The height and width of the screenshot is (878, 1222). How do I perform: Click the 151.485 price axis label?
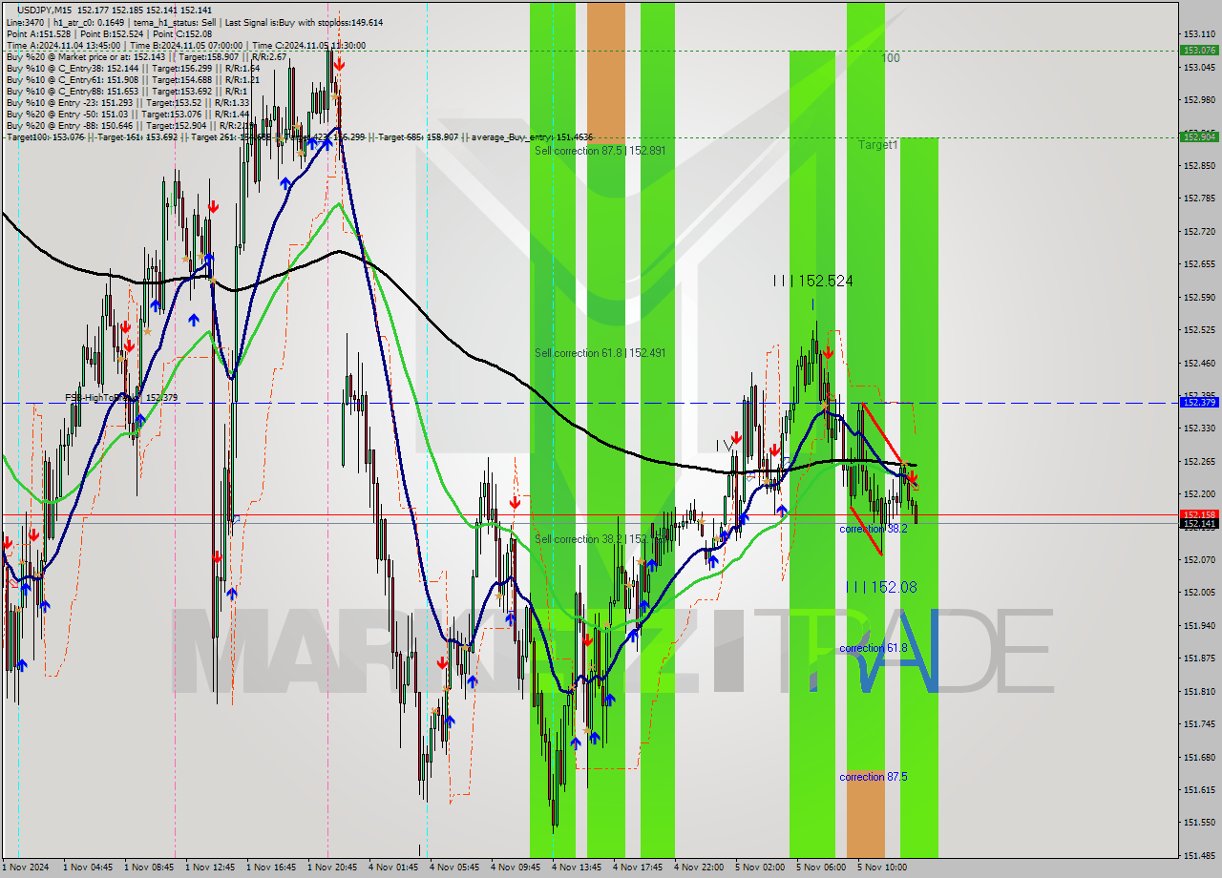1199,855
